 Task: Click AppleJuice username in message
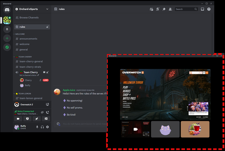(69, 90)
